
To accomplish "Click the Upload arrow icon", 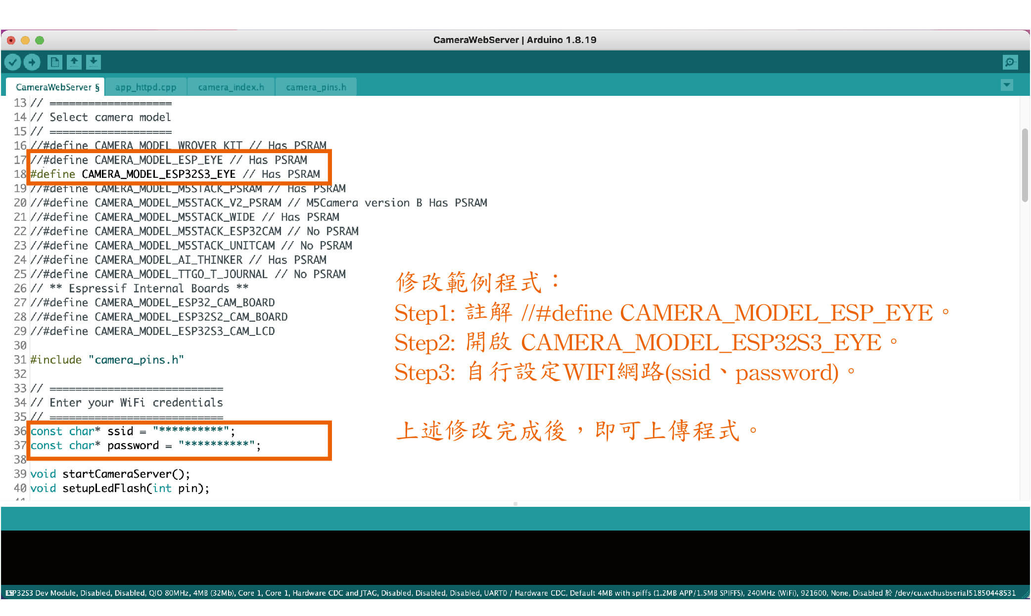I will tap(32, 62).
